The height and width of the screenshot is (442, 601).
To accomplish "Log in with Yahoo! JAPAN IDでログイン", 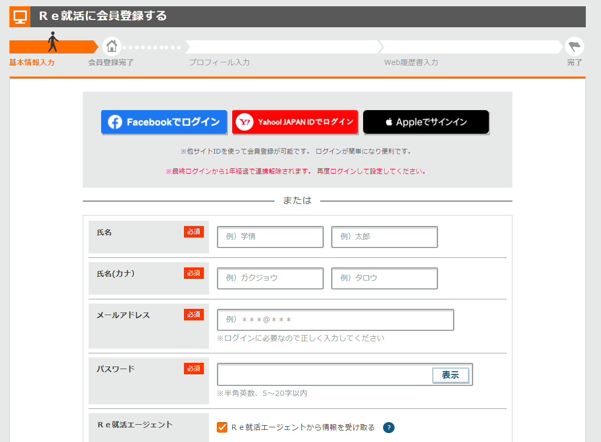I will pyautogui.click(x=295, y=122).
